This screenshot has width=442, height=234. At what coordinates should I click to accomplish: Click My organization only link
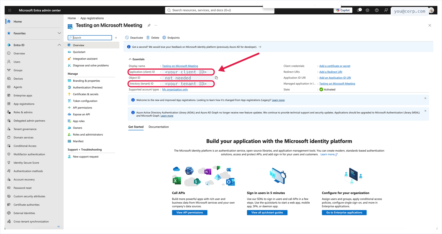point(175,90)
